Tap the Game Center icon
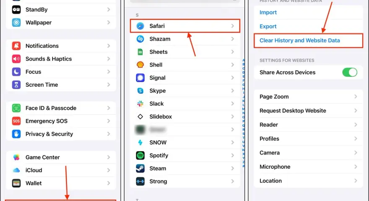369x201 pixels. click(x=16, y=157)
